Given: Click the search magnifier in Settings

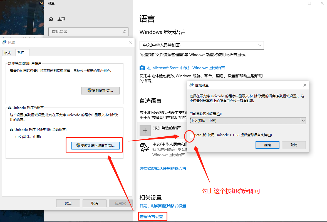Looking at the screenshot, I should (124, 32).
